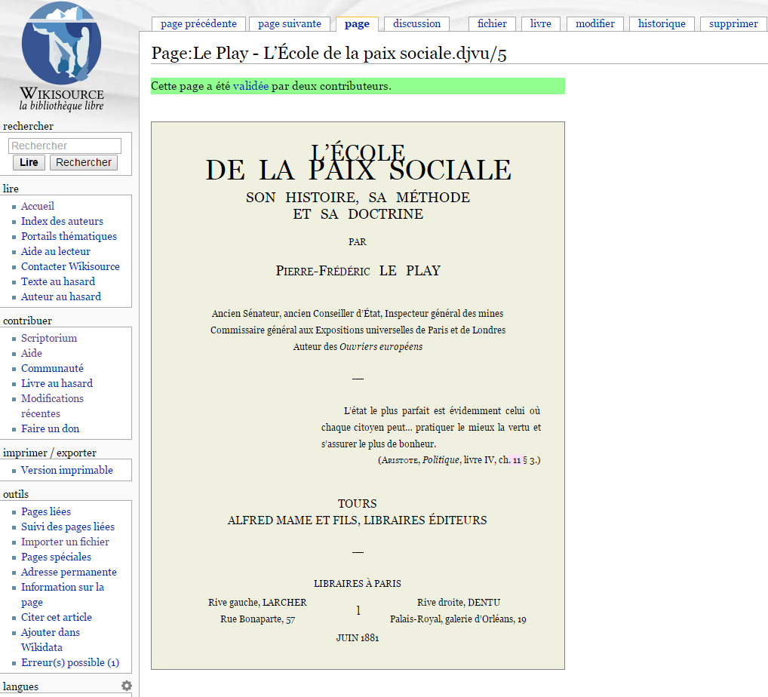The height and width of the screenshot is (697, 768).
Task: Open language settings gear icon
Action: click(127, 686)
